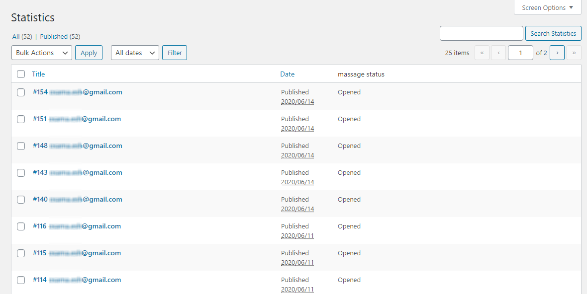Check the box for entry #114
Screen dimensions: 587x294
click(21, 280)
